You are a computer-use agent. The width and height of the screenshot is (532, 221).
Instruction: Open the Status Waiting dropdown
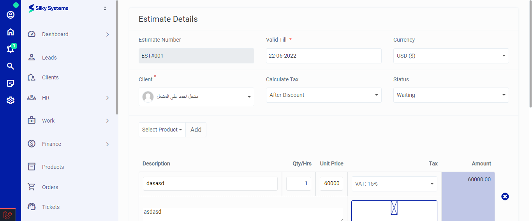pyautogui.click(x=451, y=95)
